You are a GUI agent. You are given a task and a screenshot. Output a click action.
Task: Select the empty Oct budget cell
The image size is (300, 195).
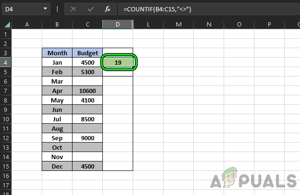coord(87,147)
